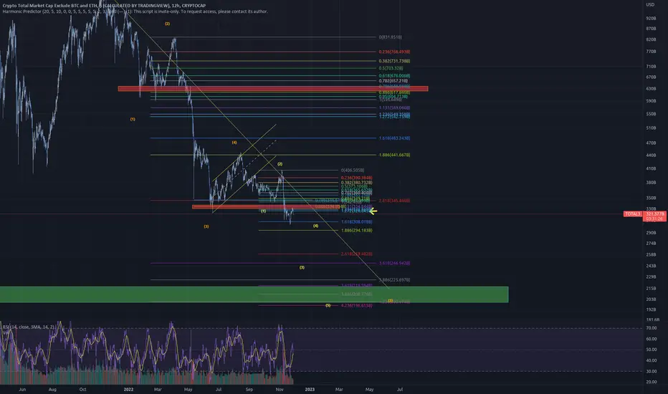Viewport: 668px width, 394px height.
Task: Click the 3.618(244.942B) Fibonacci label
Action: pos(394,263)
